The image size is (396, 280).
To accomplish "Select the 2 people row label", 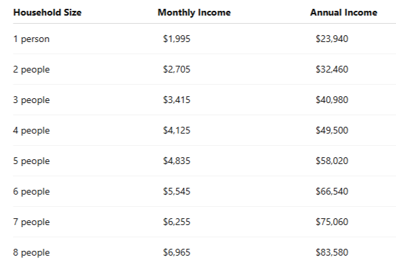I will click(31, 70).
